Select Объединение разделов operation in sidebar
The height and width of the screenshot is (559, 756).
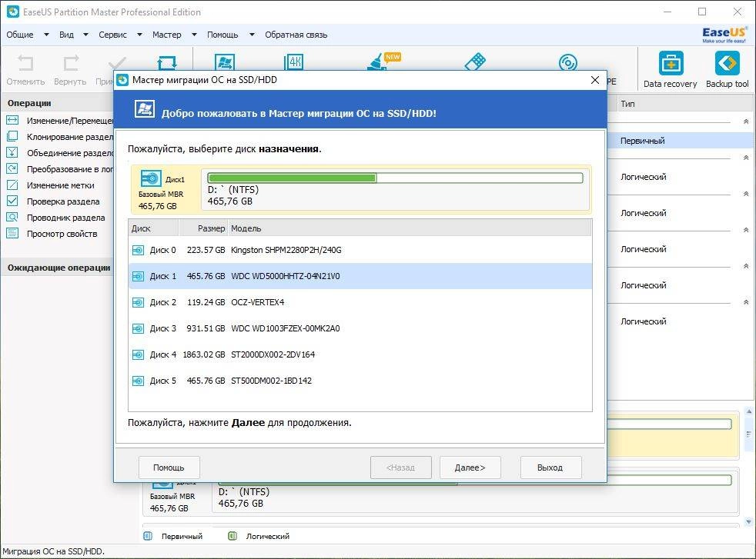pos(60,153)
